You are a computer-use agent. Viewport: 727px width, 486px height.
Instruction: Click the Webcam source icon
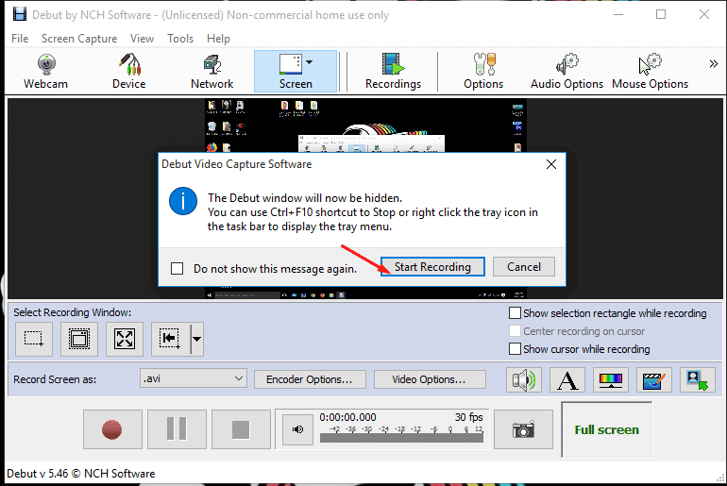45,71
